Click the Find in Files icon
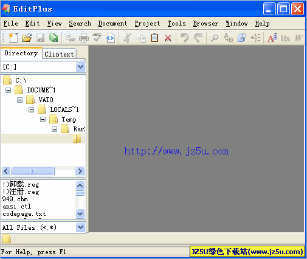Screen dimensions: 307x259 (x=242, y=38)
